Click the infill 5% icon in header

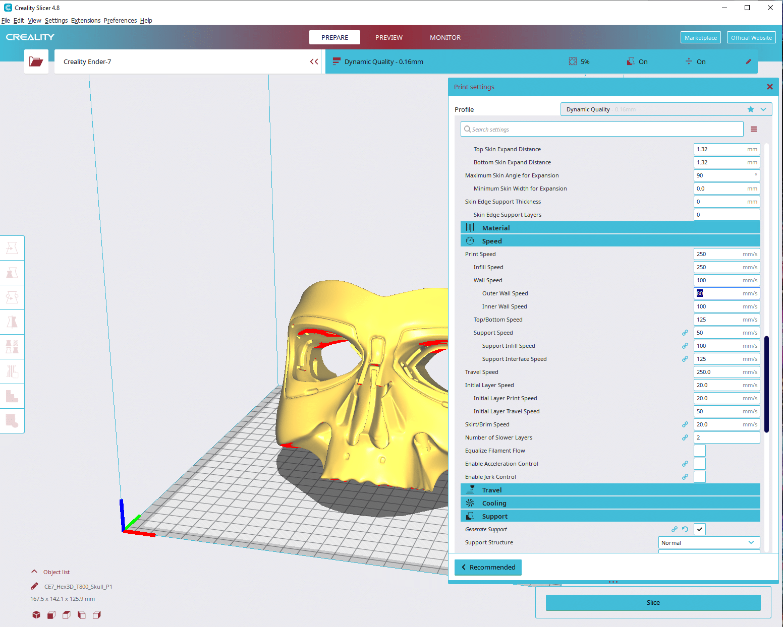pos(573,61)
